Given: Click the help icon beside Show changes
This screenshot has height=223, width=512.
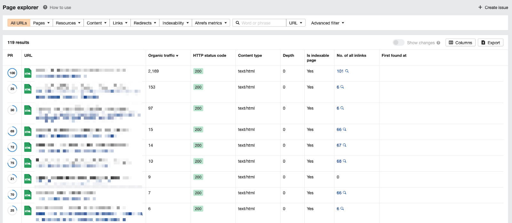Looking at the screenshot, I should pos(438,43).
